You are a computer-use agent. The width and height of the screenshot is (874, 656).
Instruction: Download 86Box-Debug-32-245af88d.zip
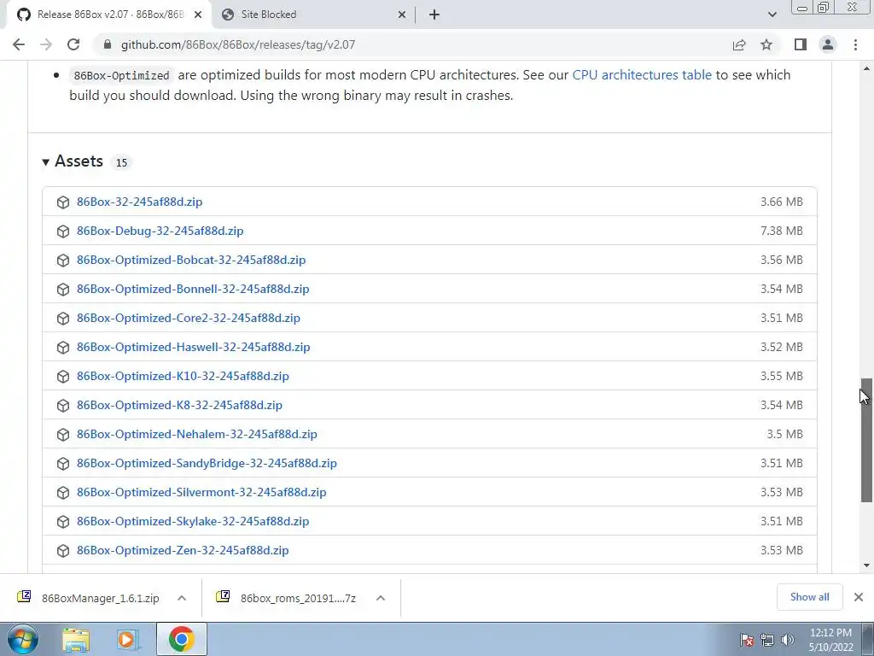(160, 231)
